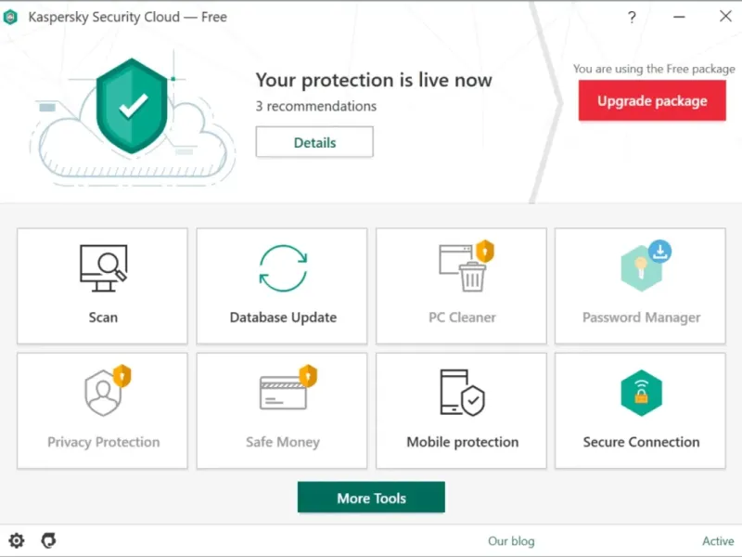Click the Safe Money card icon

[288, 387]
